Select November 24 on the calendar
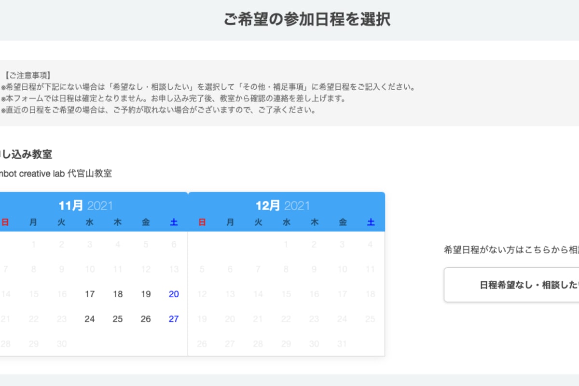This screenshot has height=386, width=579. pyautogui.click(x=89, y=319)
